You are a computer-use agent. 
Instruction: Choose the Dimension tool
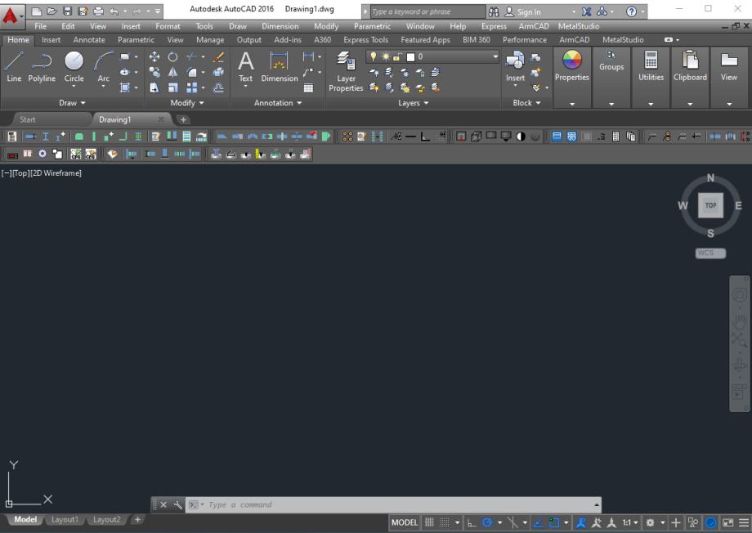[x=279, y=67]
